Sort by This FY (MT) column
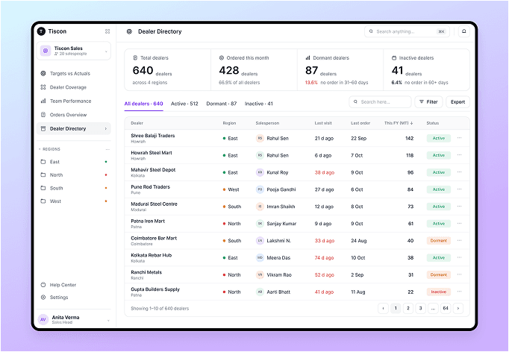The height and width of the screenshot is (352, 509). (399, 123)
